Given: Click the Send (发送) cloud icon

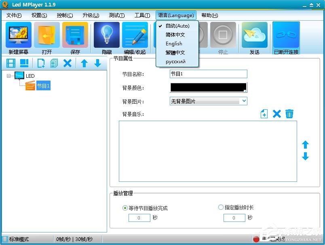Looking at the screenshot, I should [x=255, y=35].
